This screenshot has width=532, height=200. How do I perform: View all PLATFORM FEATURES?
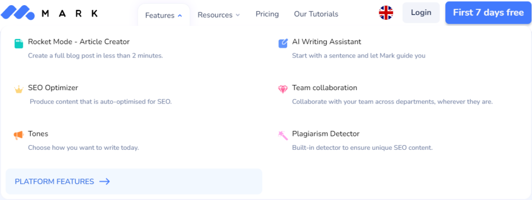pos(134,182)
